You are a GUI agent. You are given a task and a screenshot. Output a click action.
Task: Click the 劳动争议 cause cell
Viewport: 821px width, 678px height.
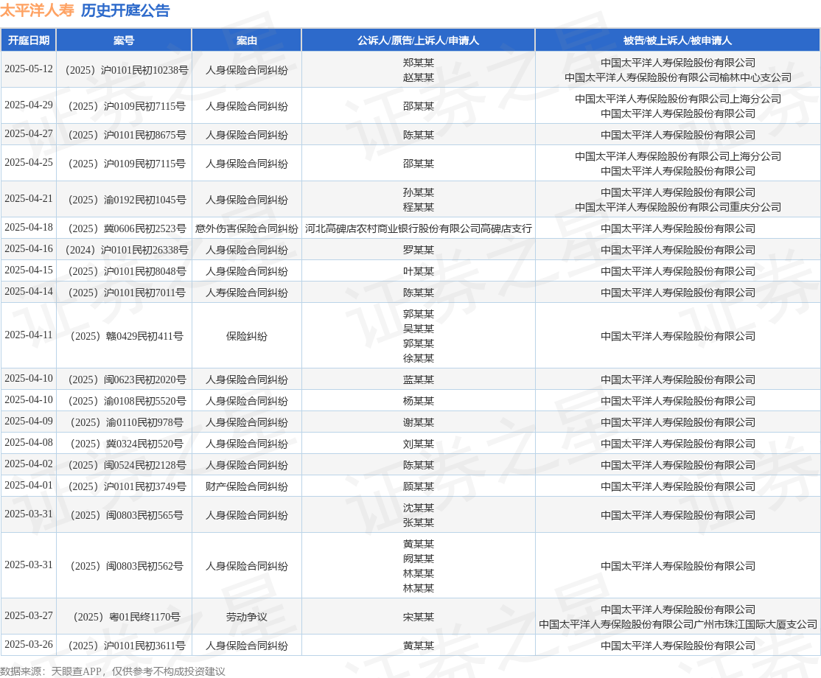pyautogui.click(x=247, y=618)
